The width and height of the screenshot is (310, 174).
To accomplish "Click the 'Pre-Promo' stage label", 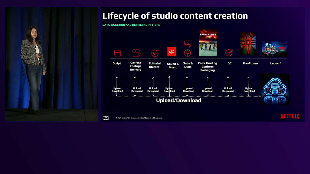I will [x=250, y=63].
